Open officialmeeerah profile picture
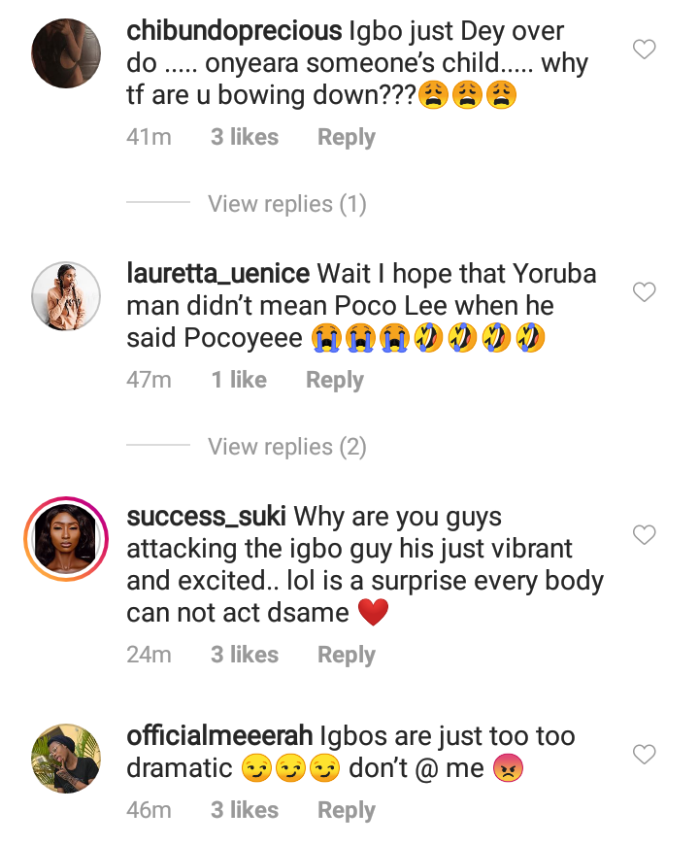Viewport: 699px width, 845px height. point(66,759)
